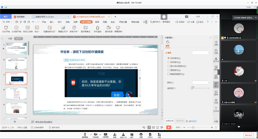Collapse the 填充 section triangle
258x139 pixels.
pyautogui.click(x=166, y=53)
